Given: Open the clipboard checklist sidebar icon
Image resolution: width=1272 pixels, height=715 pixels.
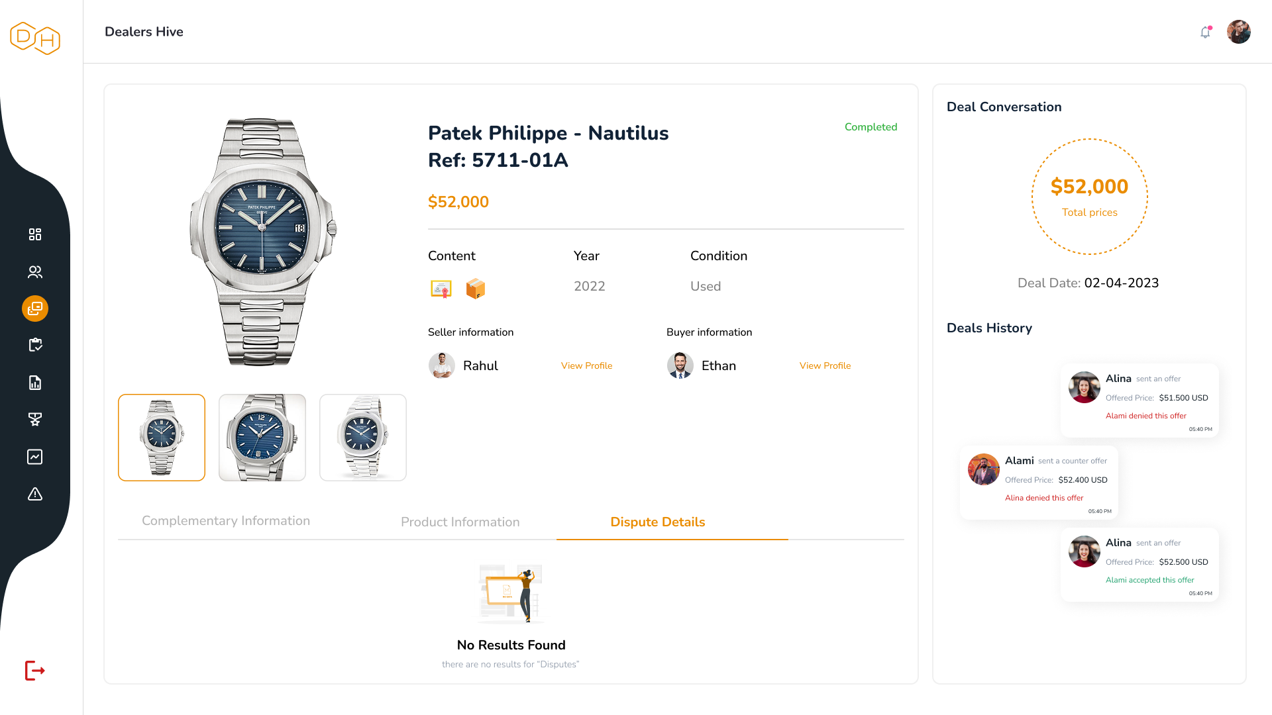Looking at the screenshot, I should 35,345.
